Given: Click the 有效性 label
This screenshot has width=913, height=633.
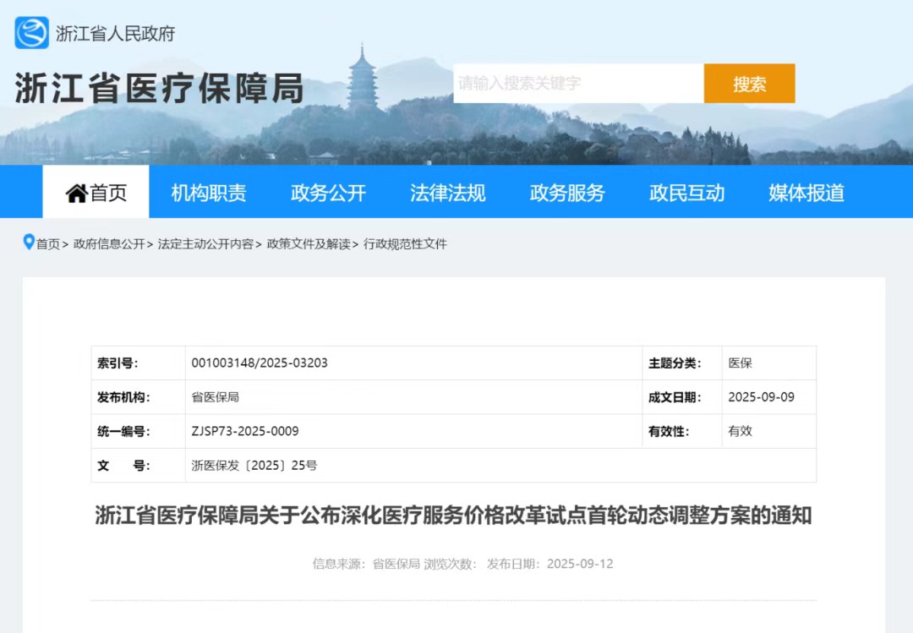Looking at the screenshot, I should point(669,432).
